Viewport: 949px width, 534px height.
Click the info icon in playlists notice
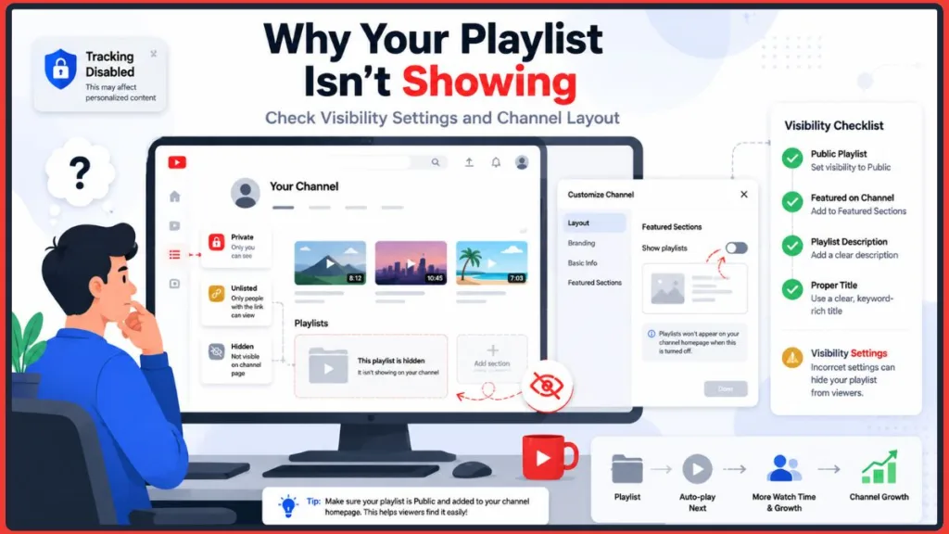652,334
